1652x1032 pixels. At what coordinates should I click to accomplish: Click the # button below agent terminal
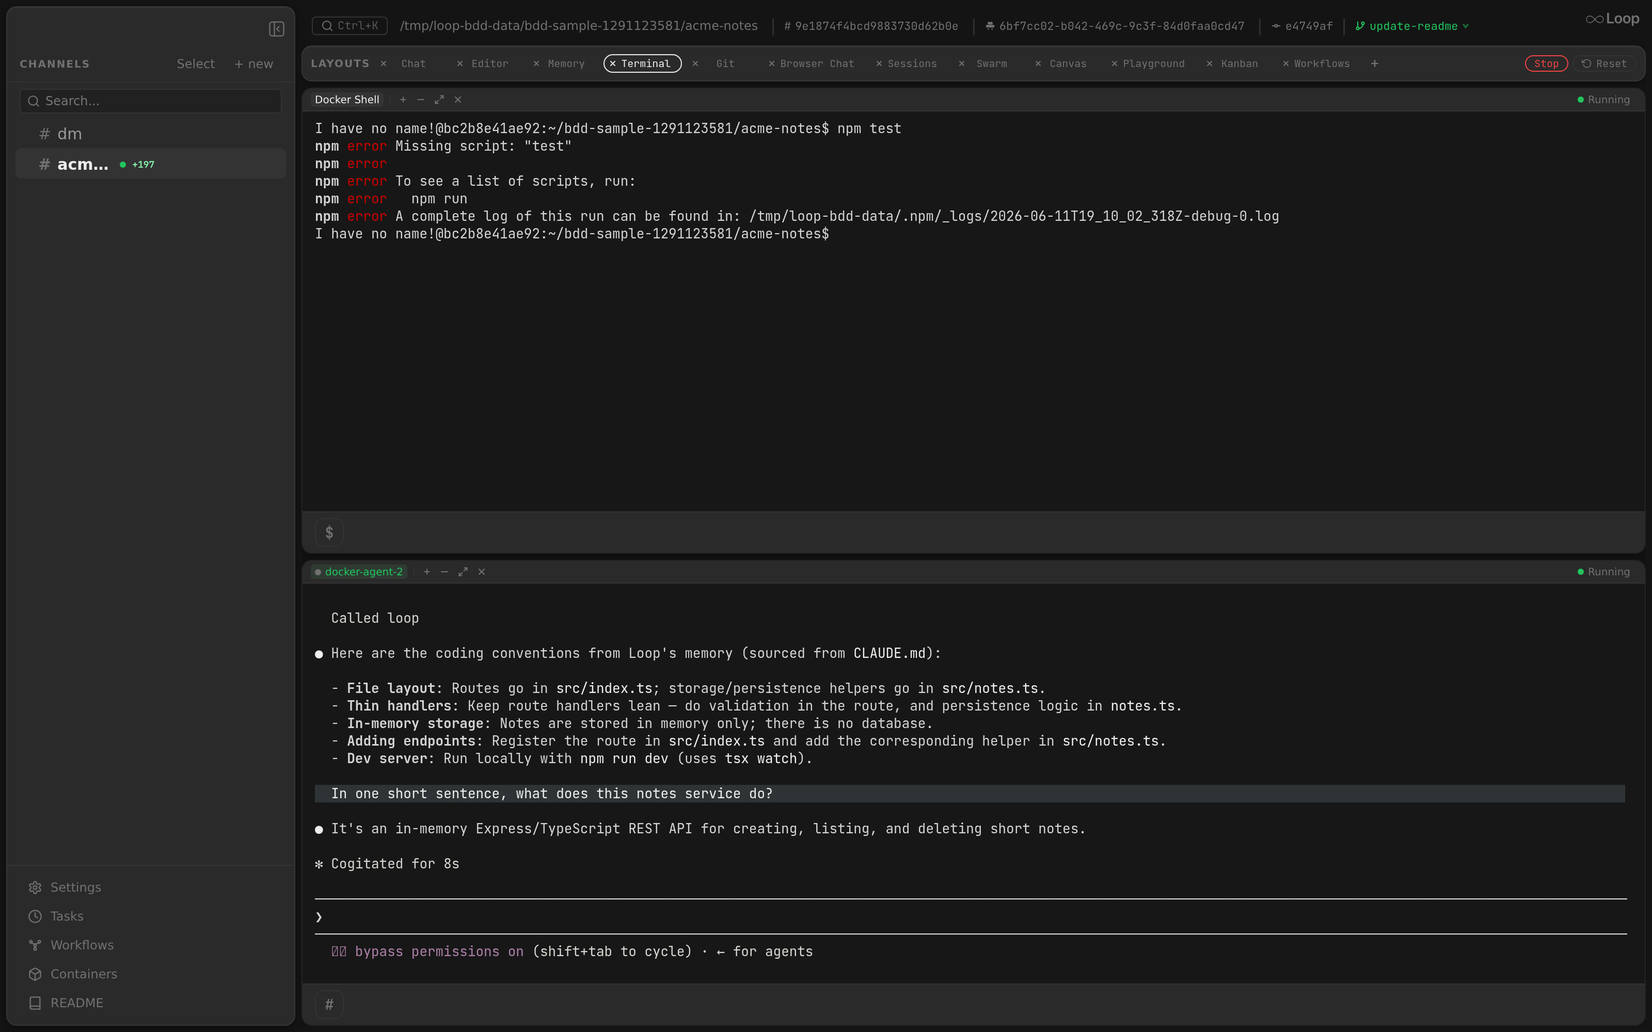[329, 1005]
